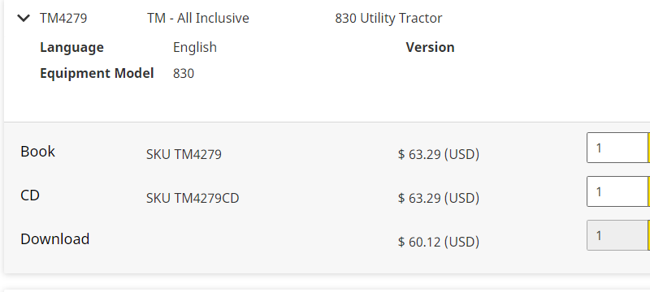This screenshot has width=650, height=292.
Task: Click the Book row $ 63.29 price
Action: point(439,154)
